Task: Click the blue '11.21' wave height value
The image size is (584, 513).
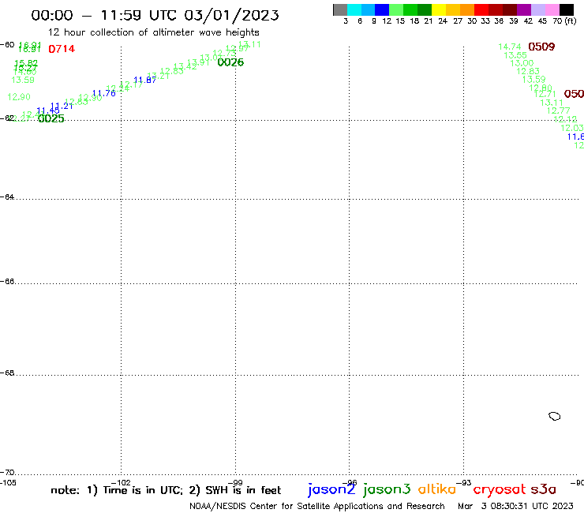Action: 62,106
